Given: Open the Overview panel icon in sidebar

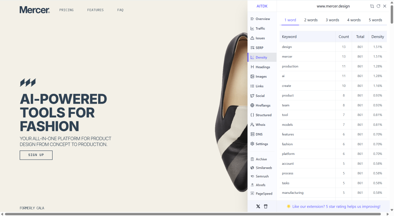Looking at the screenshot, I should 252,19.
